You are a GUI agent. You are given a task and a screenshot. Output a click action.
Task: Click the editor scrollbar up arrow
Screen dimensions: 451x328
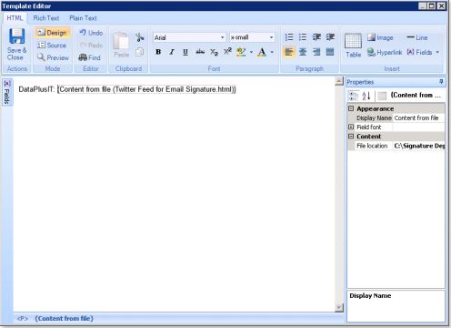pos(339,81)
